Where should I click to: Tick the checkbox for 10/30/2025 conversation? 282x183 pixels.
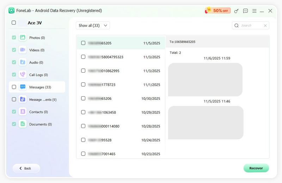point(83,98)
